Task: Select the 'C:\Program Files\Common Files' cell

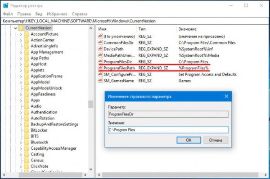Action: pos(207,43)
